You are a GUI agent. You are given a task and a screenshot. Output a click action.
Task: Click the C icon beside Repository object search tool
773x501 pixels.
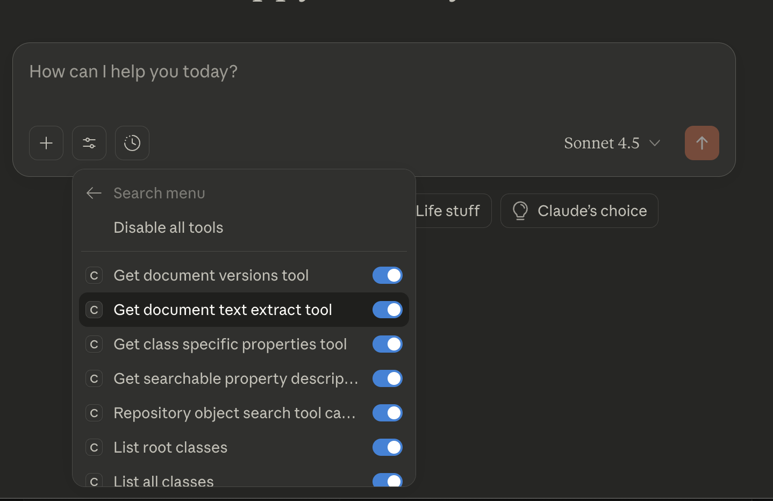click(94, 413)
